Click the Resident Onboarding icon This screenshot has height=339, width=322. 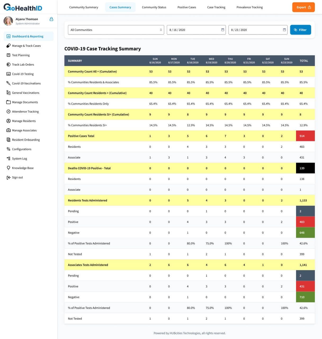8,140
